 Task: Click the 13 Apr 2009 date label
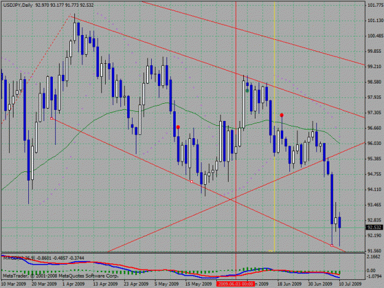pyautogui.click(x=105, y=284)
